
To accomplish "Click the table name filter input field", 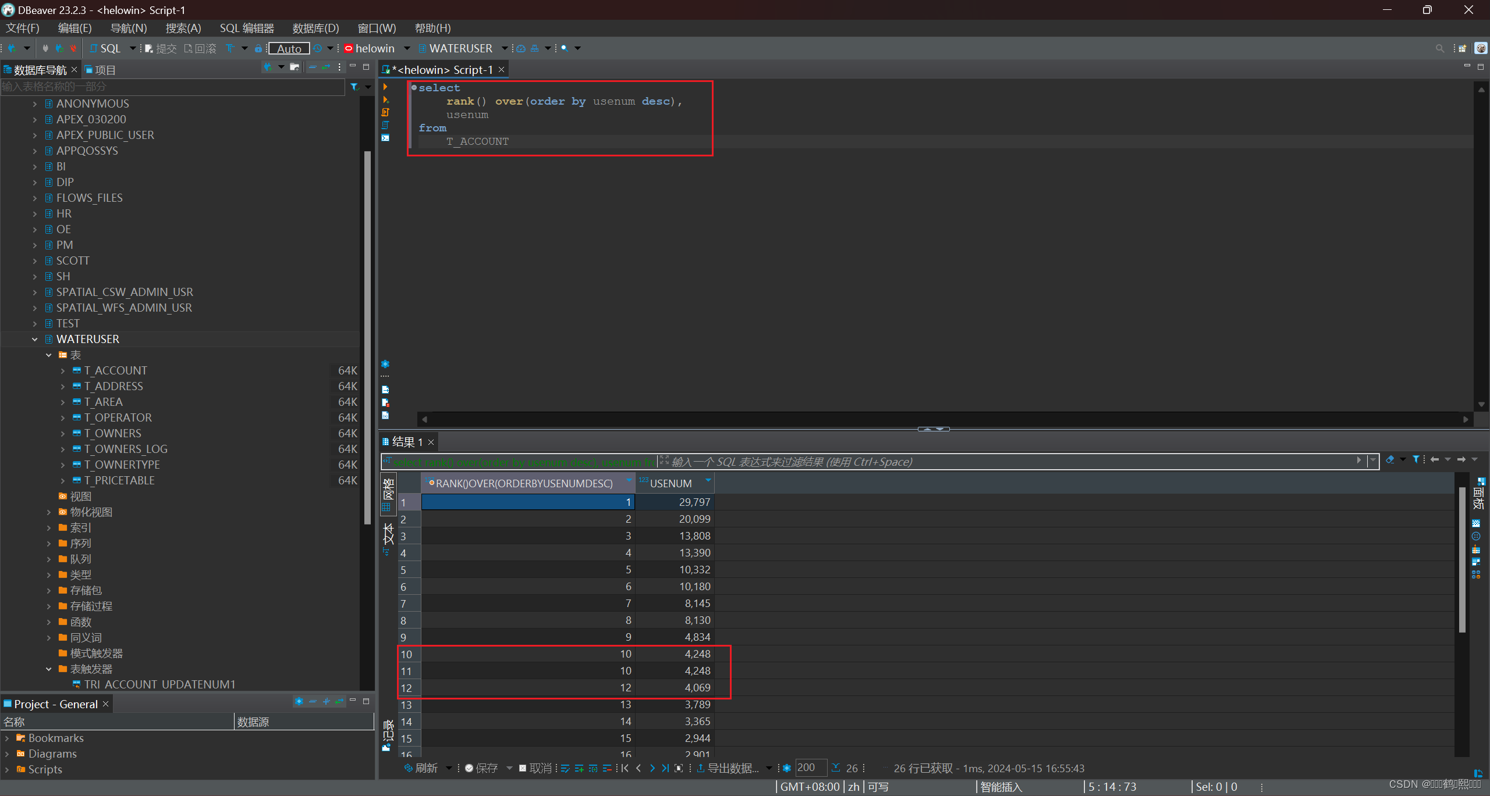I will (x=172, y=87).
